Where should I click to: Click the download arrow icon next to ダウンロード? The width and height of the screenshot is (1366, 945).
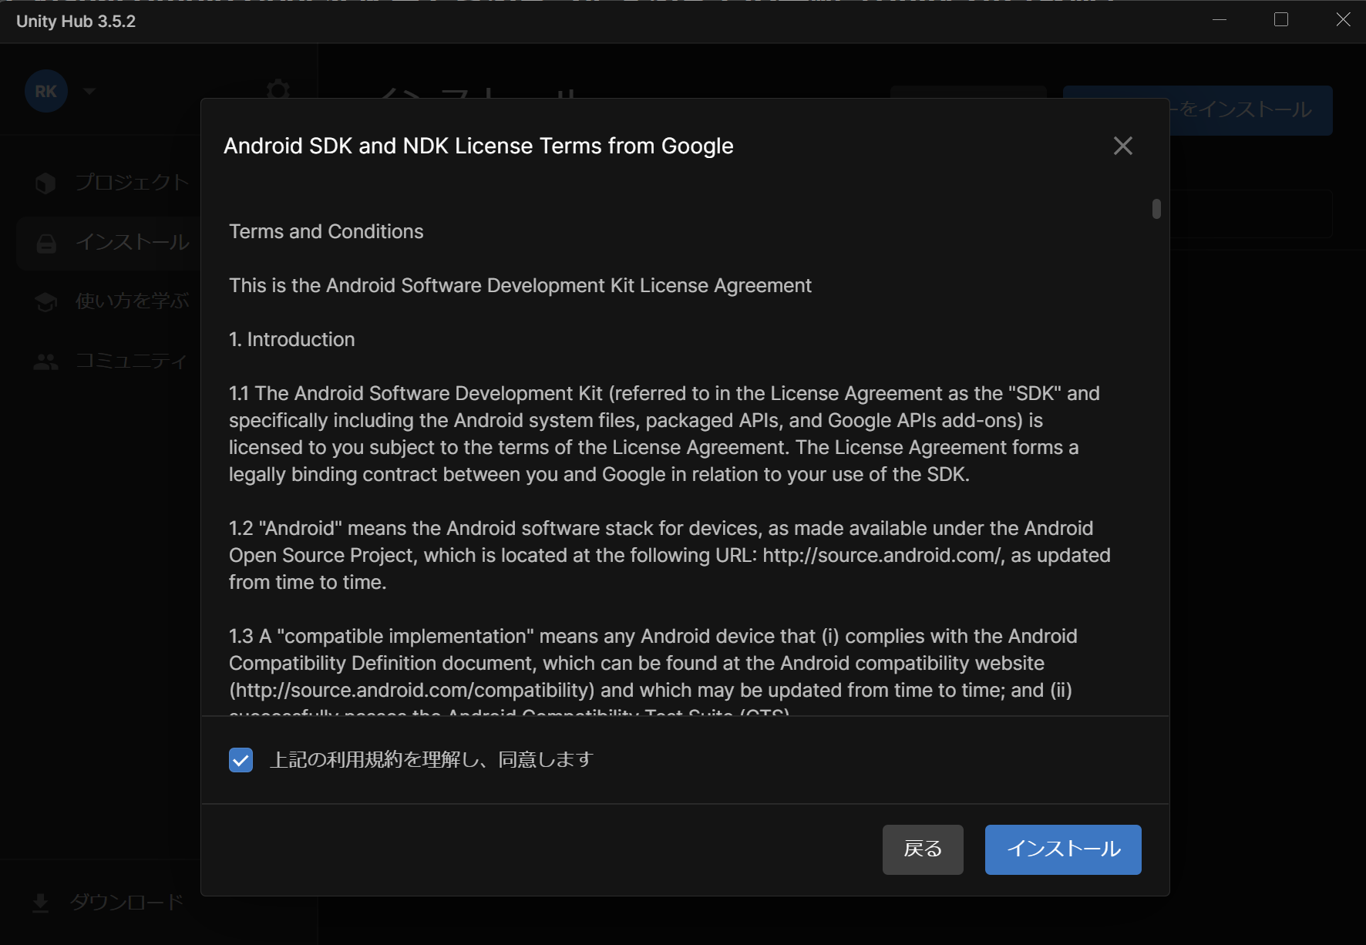point(41,903)
